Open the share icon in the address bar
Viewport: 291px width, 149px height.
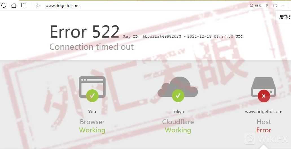coord(275,6)
